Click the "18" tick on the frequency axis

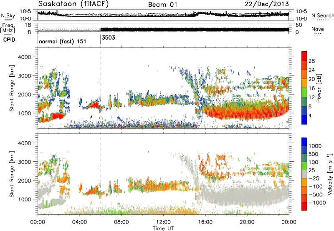point(28,25)
